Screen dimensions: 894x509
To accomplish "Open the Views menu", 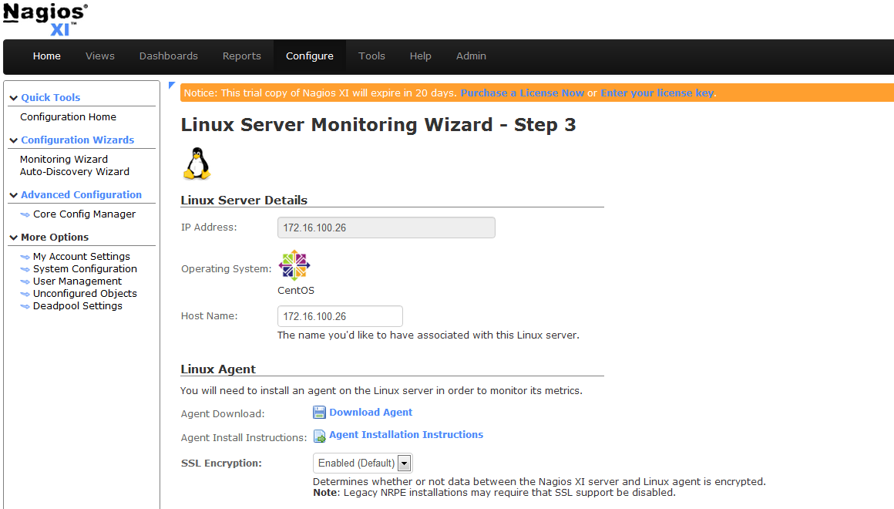I will click(99, 56).
